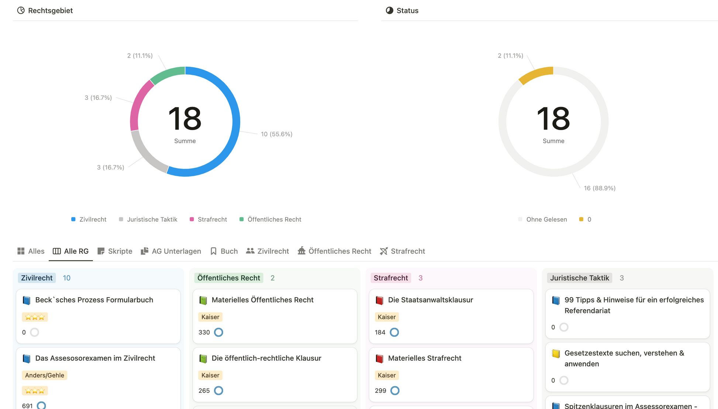Click the Juristische Taktik group header
Screen dimensions: 718x409
click(x=579, y=278)
